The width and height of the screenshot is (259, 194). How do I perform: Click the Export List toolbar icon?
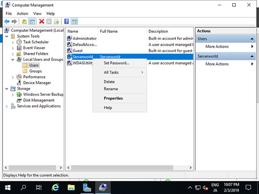pos(57,21)
